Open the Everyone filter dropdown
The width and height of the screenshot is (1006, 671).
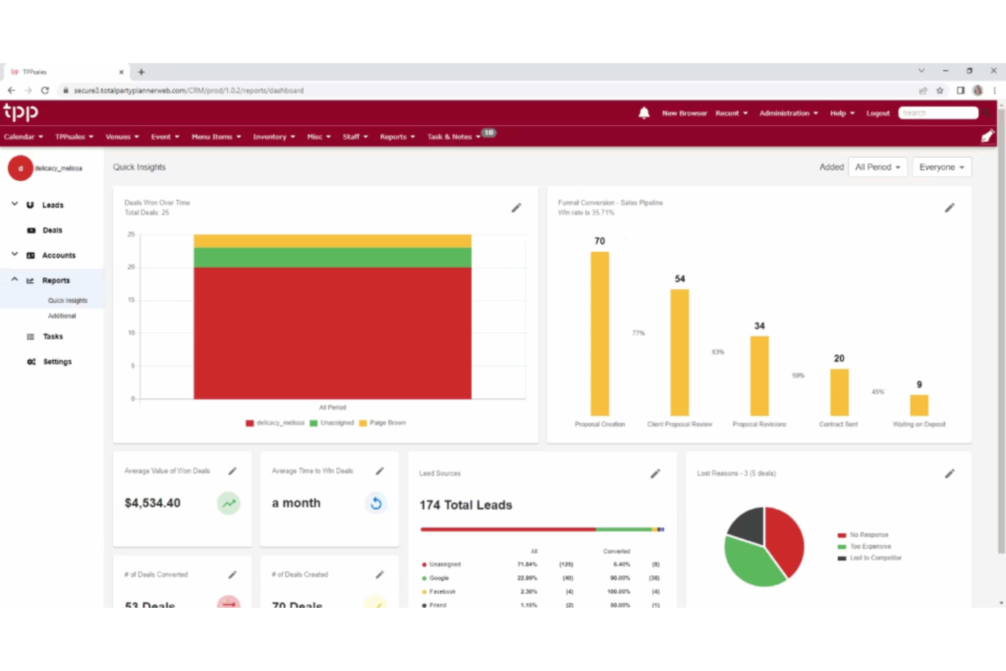(941, 167)
